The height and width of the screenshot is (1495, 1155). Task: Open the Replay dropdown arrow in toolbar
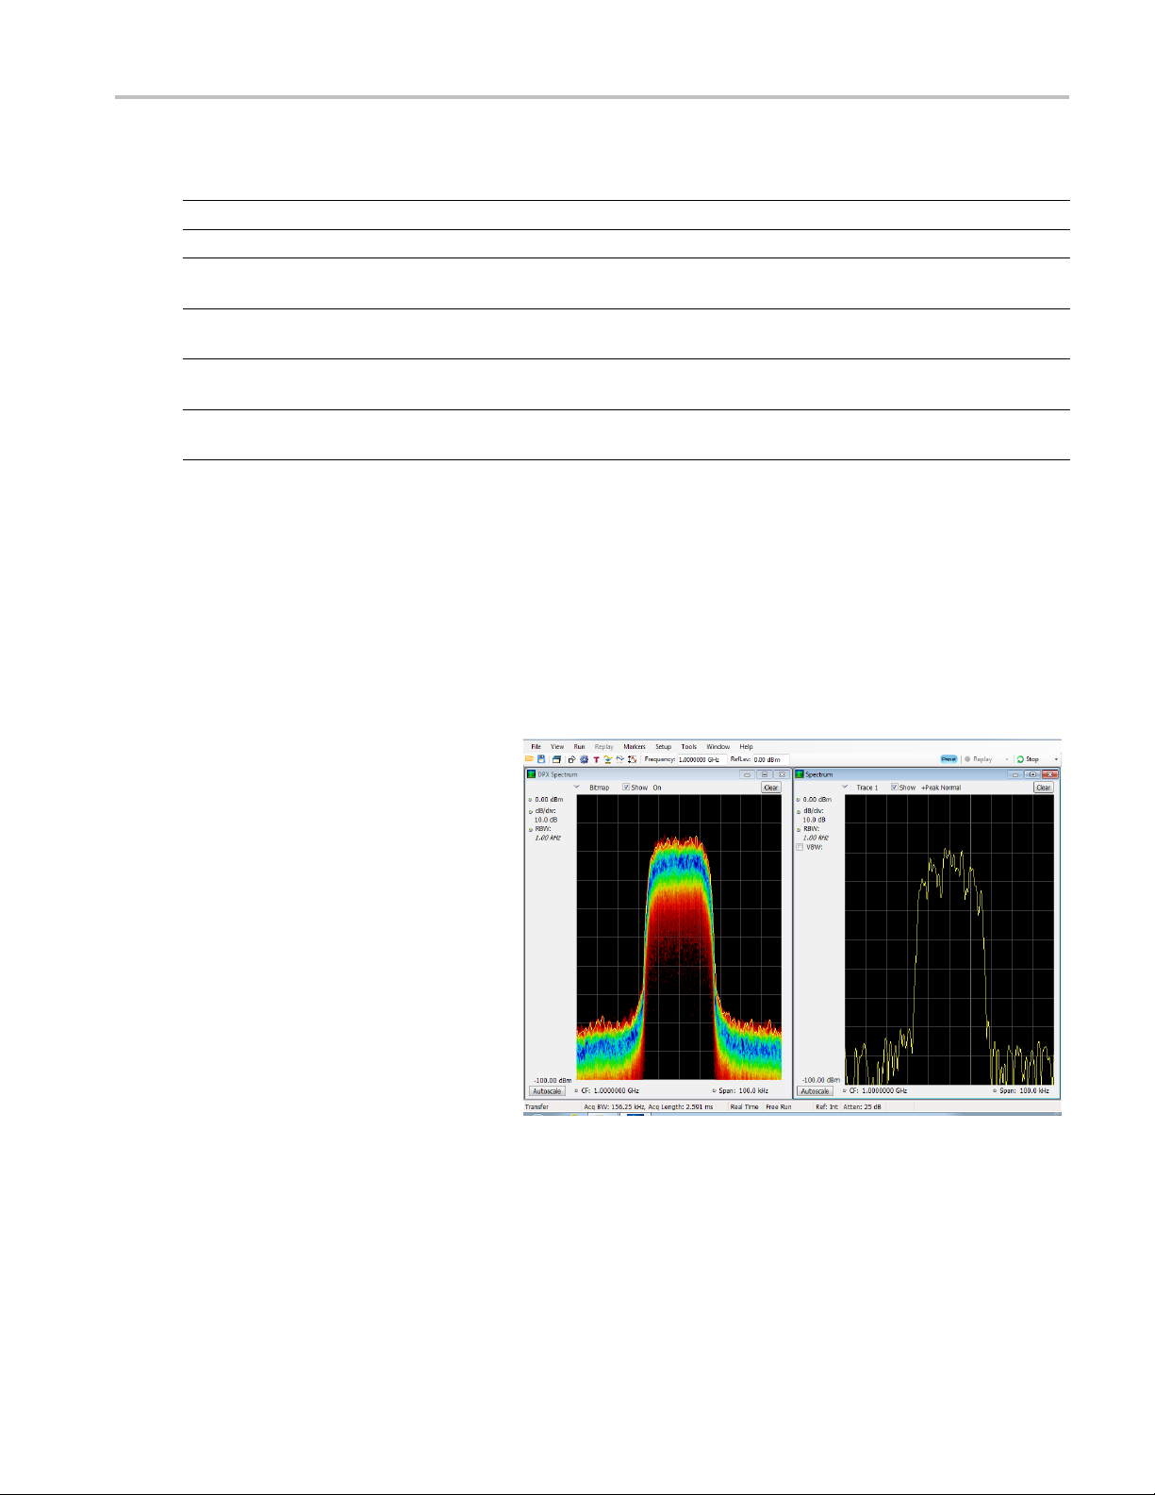coord(1007,759)
